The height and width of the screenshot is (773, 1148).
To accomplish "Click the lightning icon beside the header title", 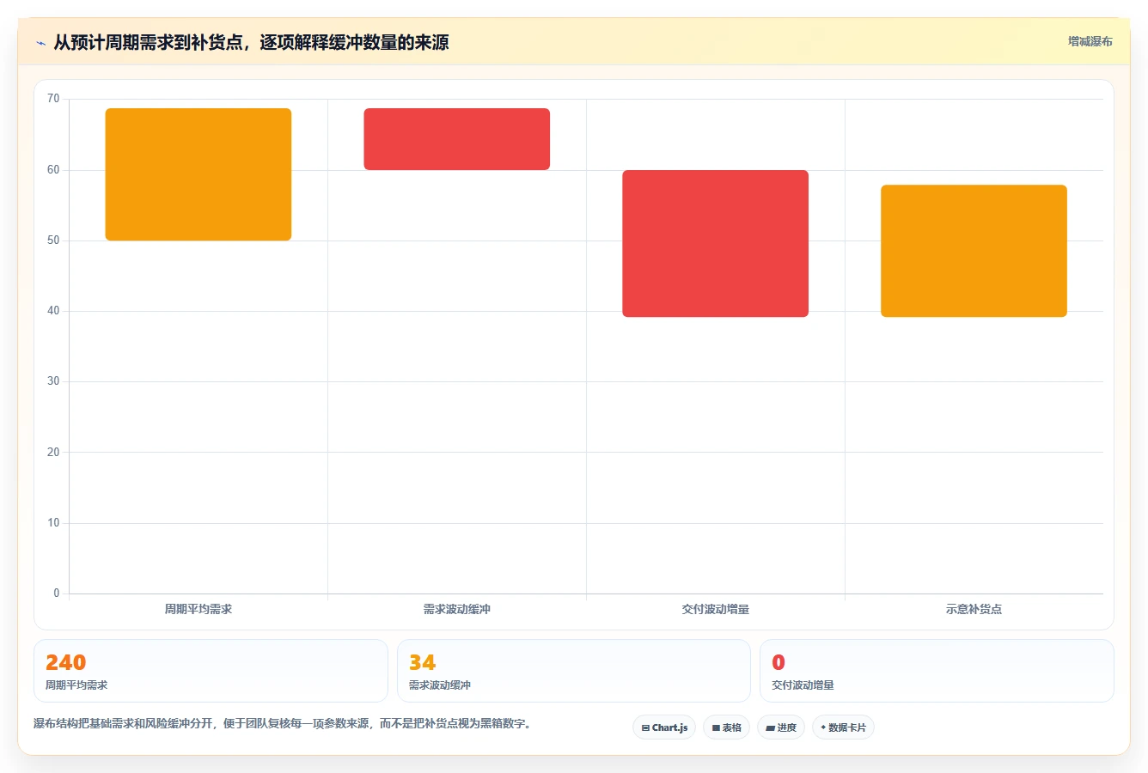I will [40, 43].
